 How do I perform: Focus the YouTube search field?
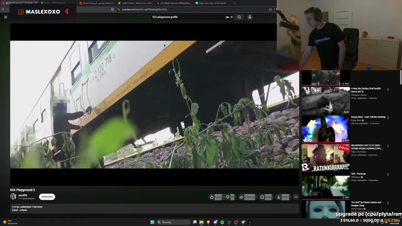pyautogui.click(x=188, y=17)
